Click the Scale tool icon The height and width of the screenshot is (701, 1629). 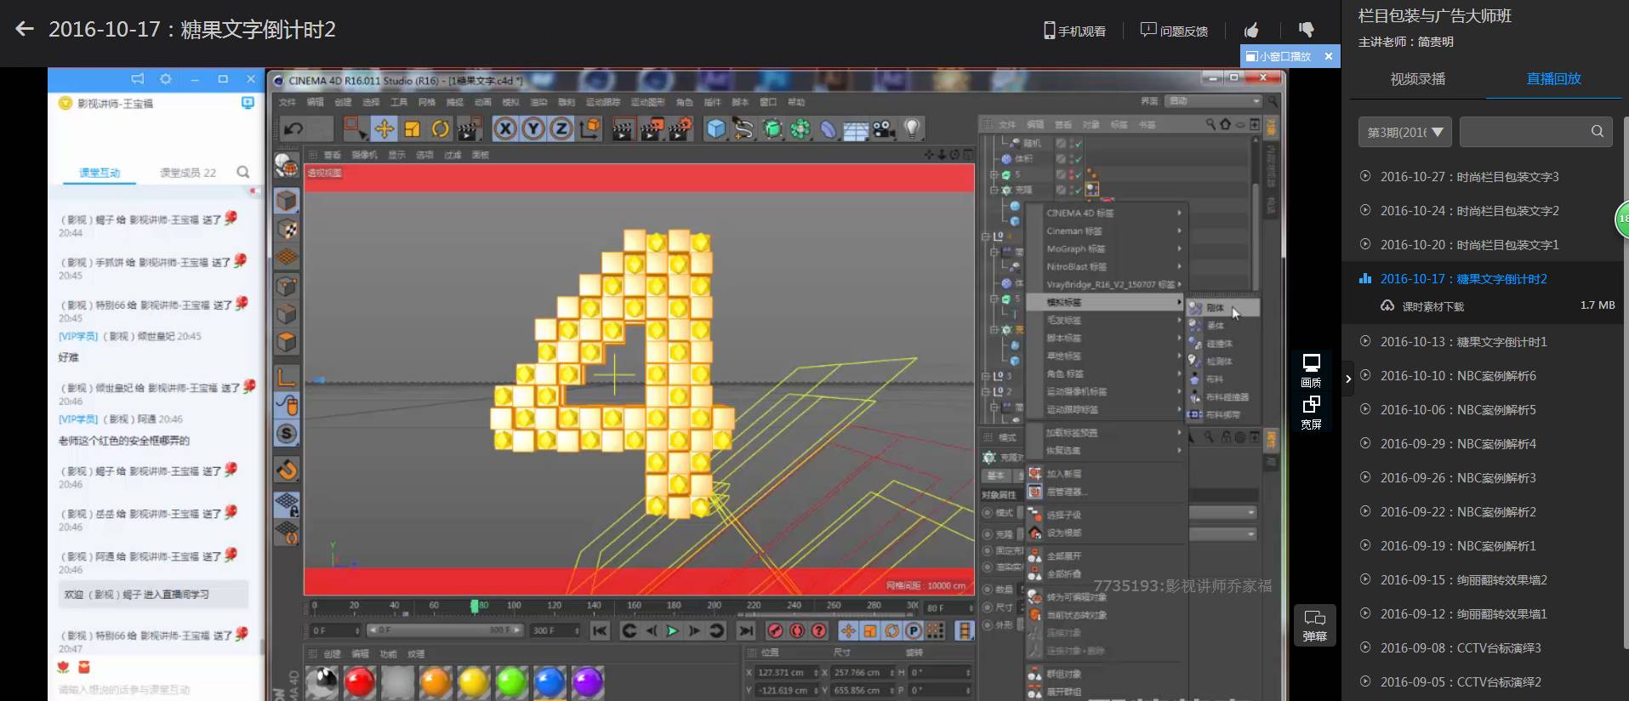413,129
